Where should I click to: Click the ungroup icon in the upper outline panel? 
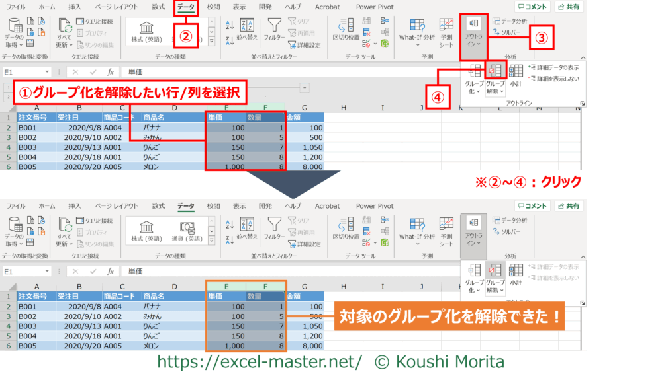[x=495, y=71]
